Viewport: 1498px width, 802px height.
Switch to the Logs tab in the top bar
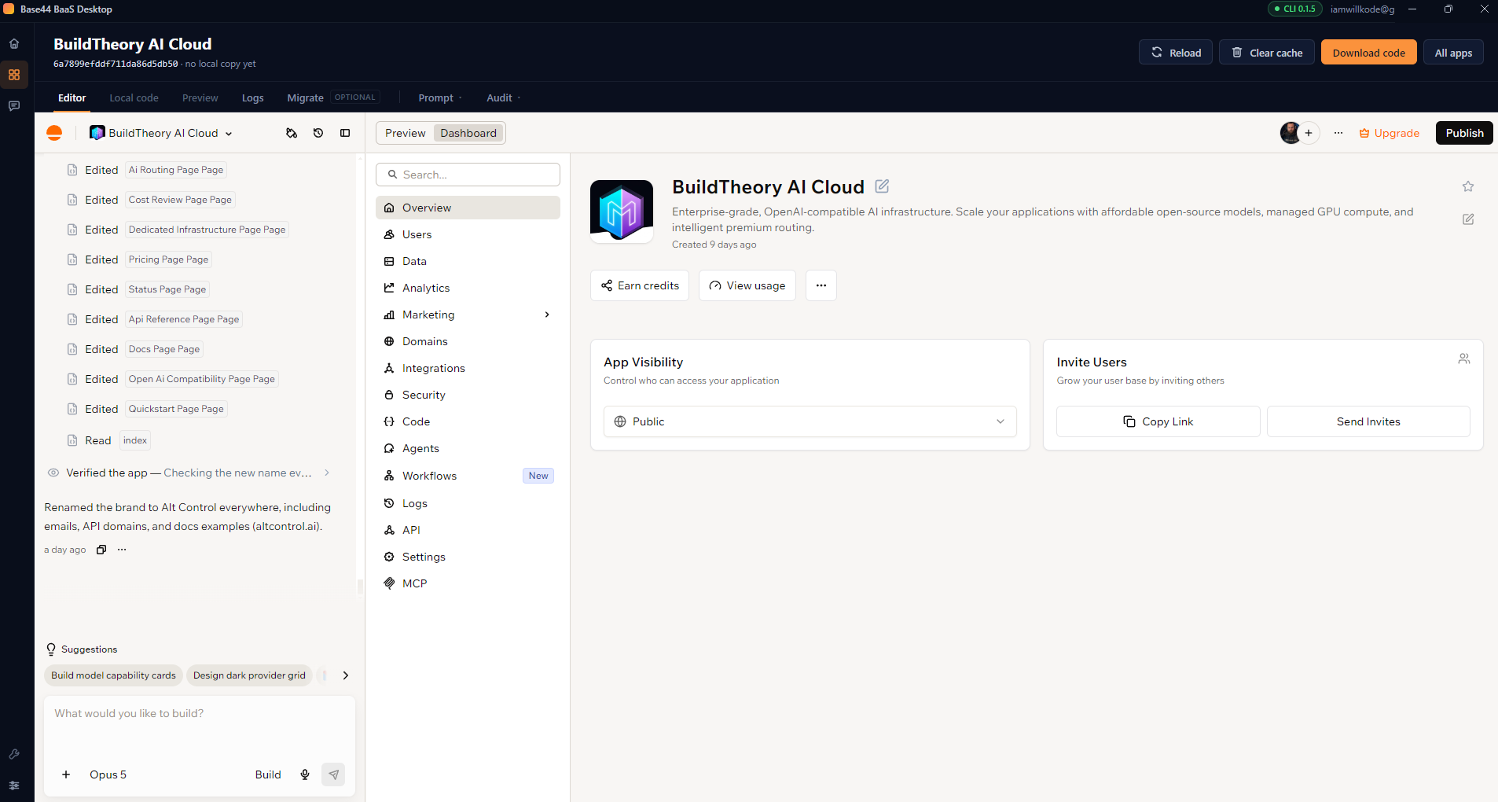point(252,97)
